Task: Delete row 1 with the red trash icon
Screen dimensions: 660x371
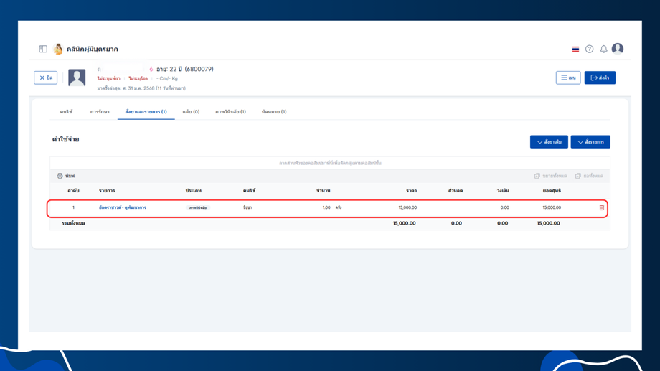Action: click(601, 207)
